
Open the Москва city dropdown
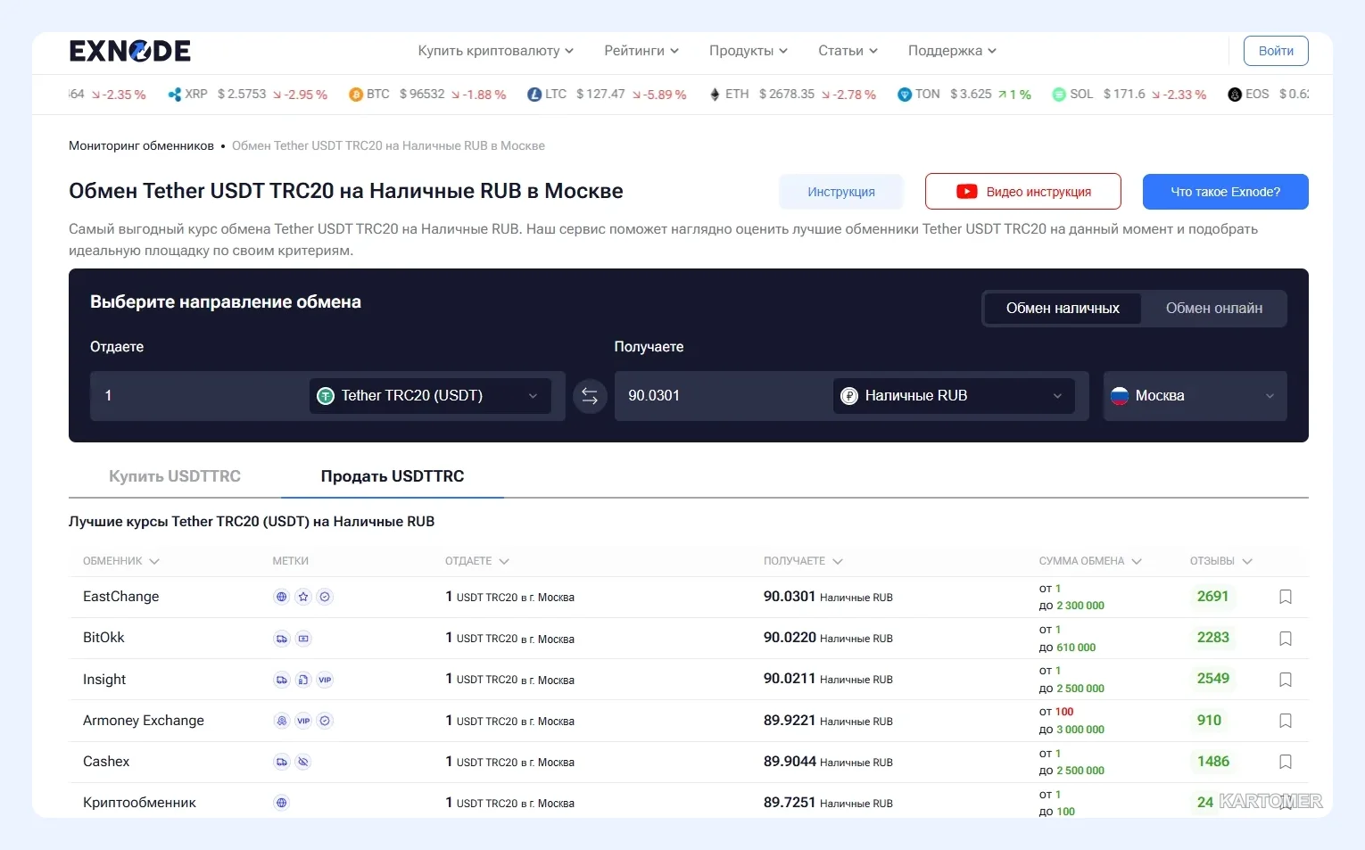click(1195, 396)
